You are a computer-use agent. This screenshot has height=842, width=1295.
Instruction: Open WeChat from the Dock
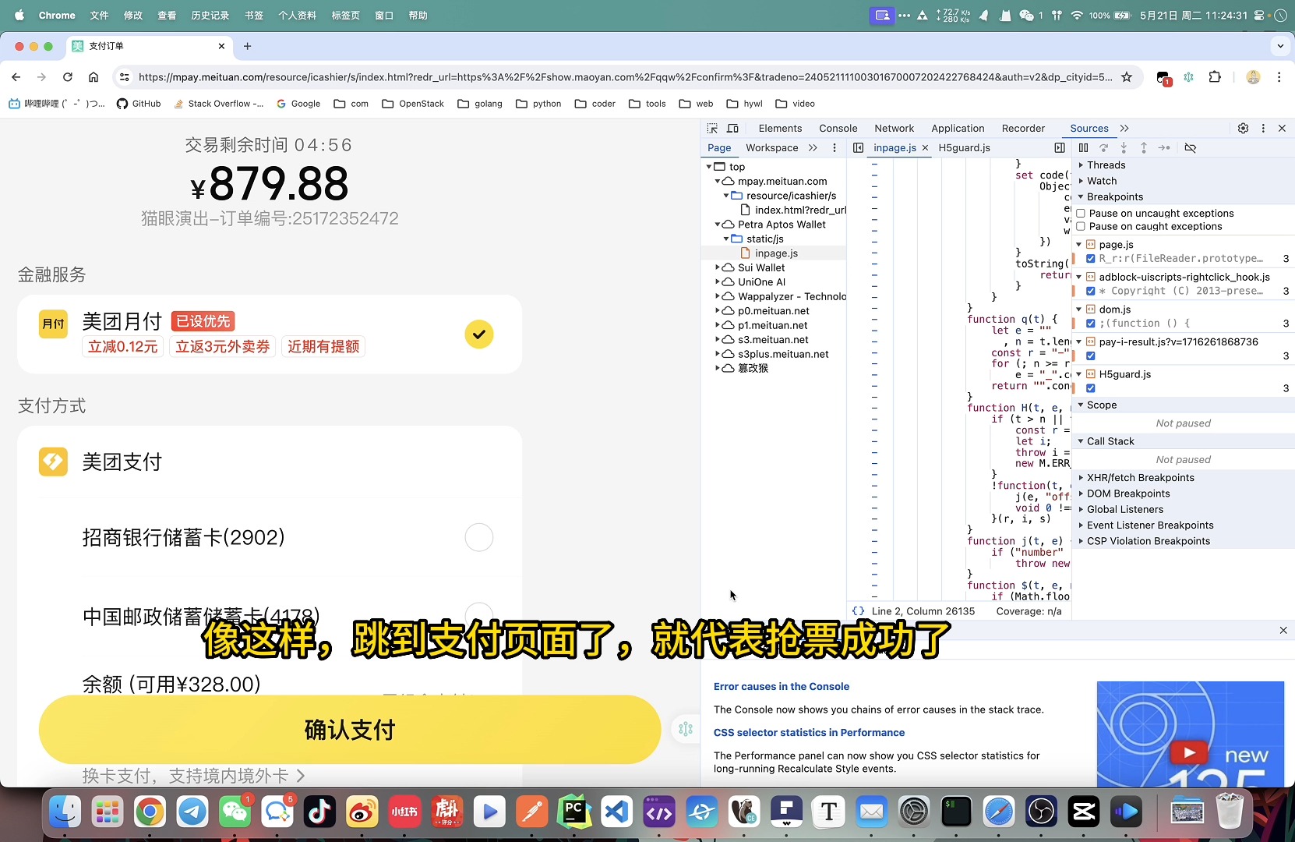(235, 812)
